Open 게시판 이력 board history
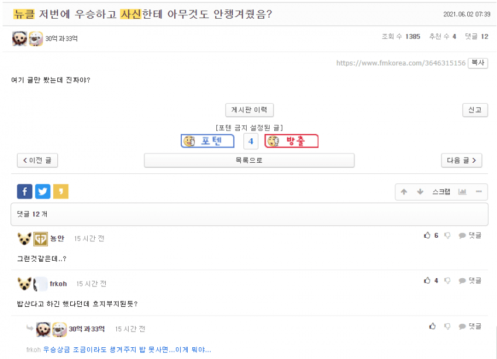Viewport: 497px width, 359px height. point(250,110)
